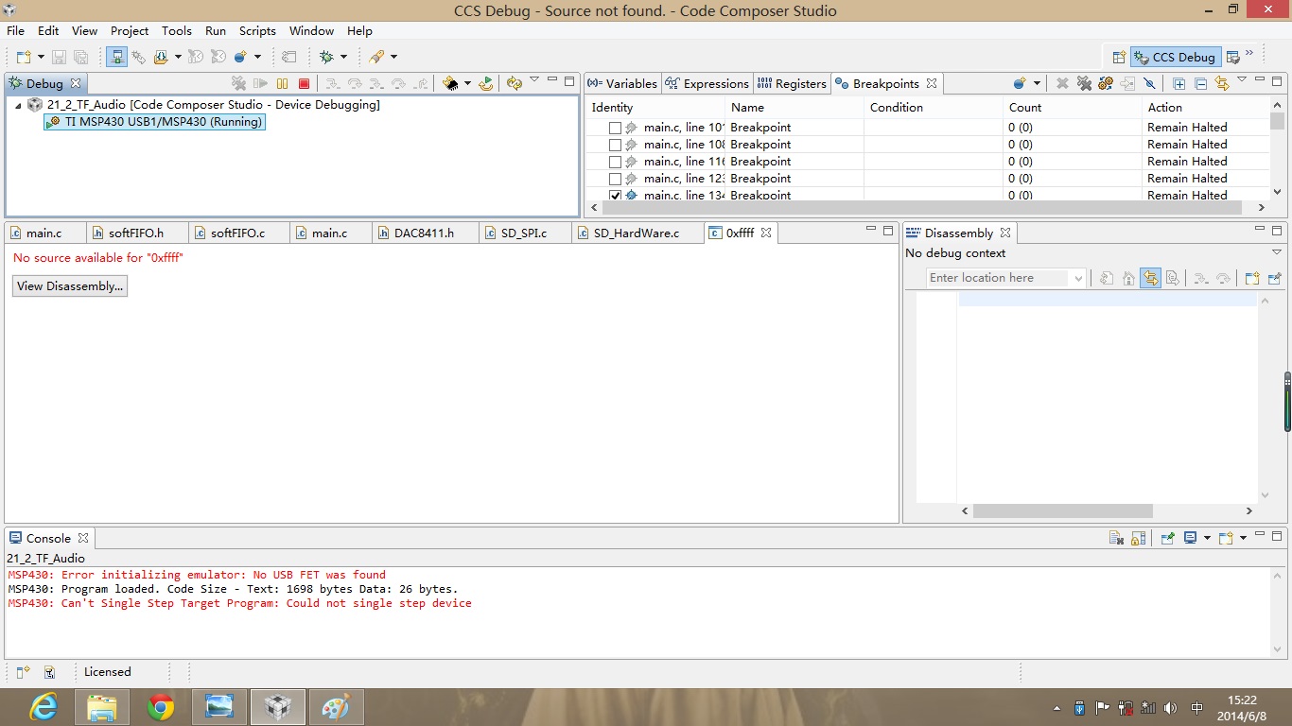Open new Disassembly view icon
Image resolution: width=1292 pixels, height=726 pixels.
(1252, 278)
